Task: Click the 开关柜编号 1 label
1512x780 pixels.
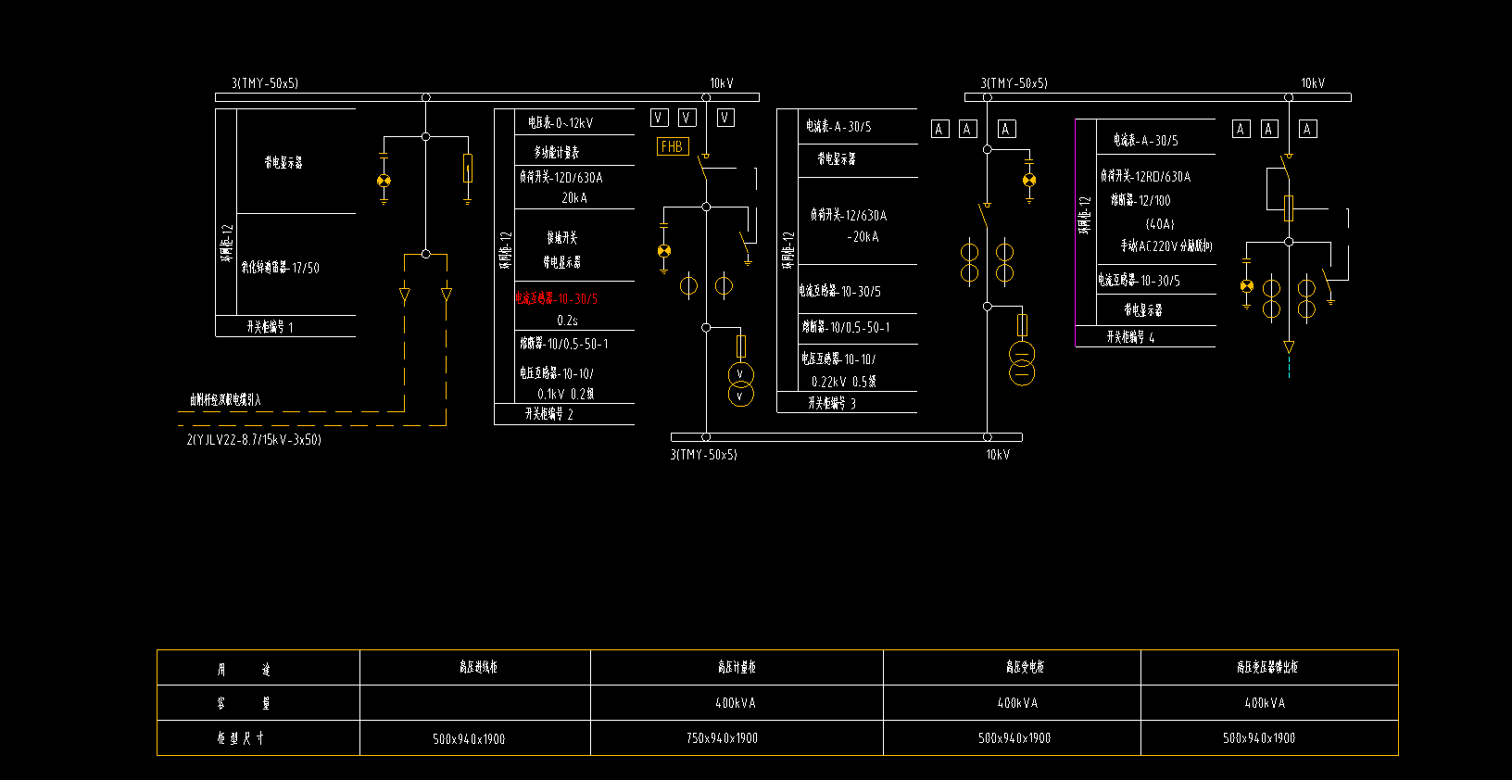Action: [271, 327]
